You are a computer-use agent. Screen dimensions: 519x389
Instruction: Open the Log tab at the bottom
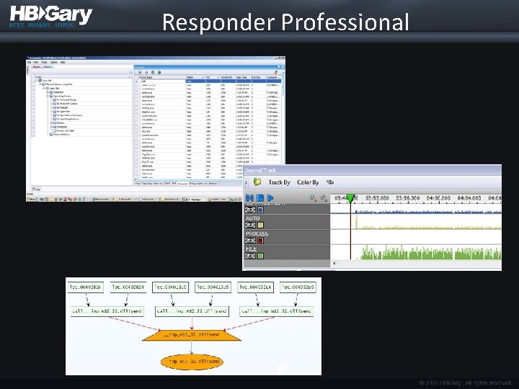click(36, 189)
